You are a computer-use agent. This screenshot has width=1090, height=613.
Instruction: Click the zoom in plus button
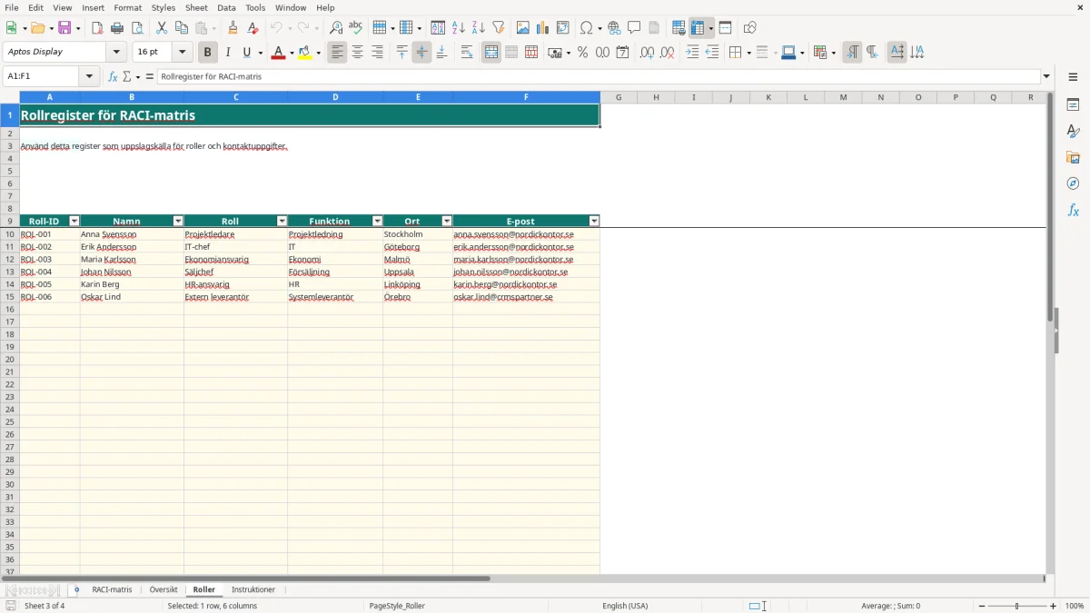point(1054,606)
